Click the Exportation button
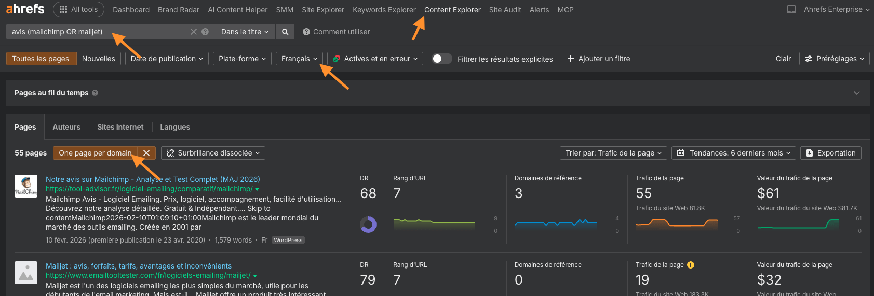The width and height of the screenshot is (874, 296). (831, 153)
